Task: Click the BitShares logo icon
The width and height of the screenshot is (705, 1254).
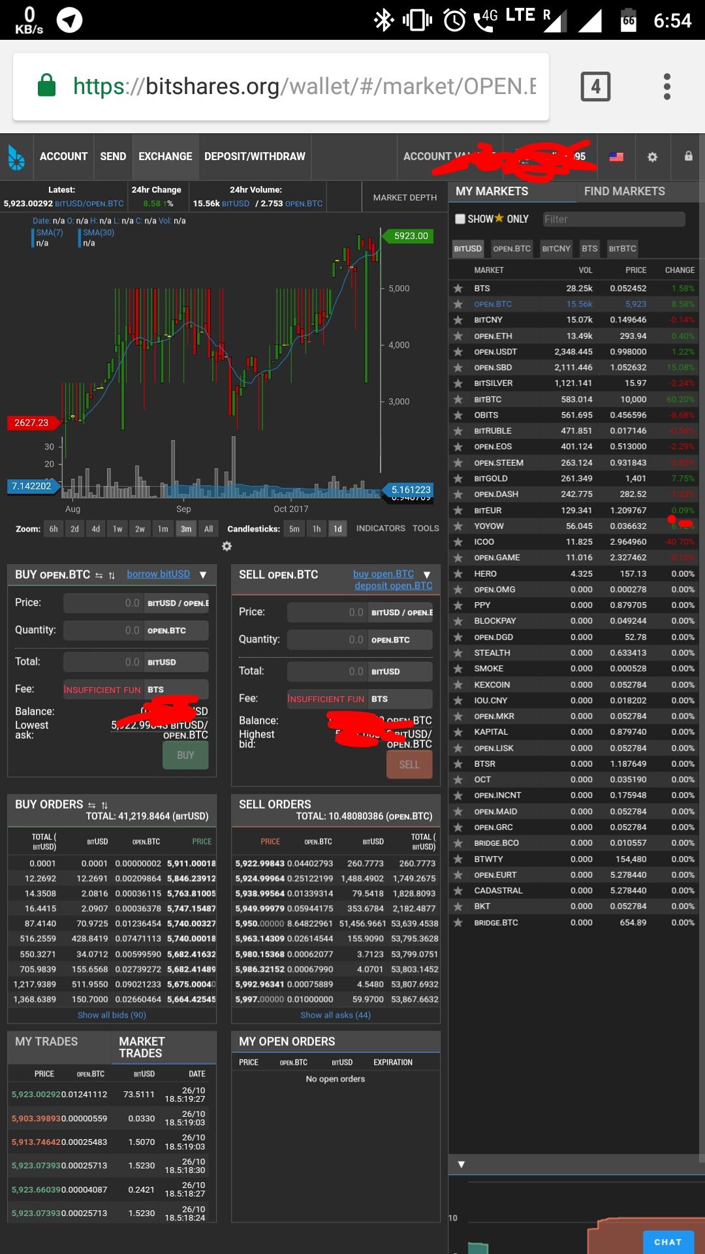Action: tap(16, 157)
